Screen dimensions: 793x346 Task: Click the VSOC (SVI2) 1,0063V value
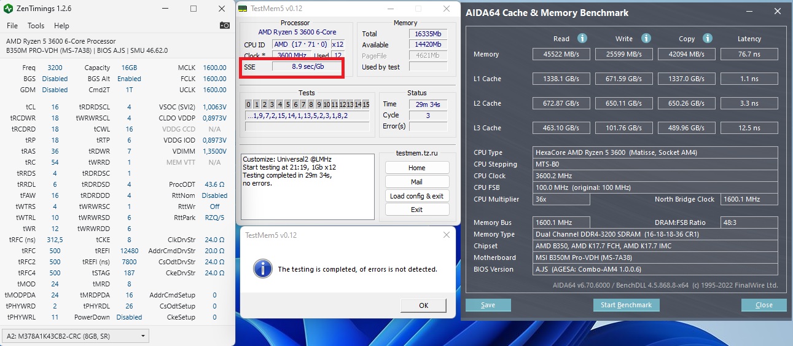click(x=214, y=107)
